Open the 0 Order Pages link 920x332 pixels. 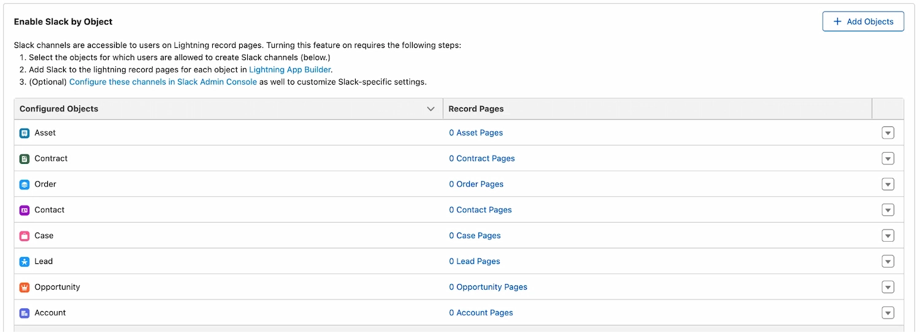point(476,184)
